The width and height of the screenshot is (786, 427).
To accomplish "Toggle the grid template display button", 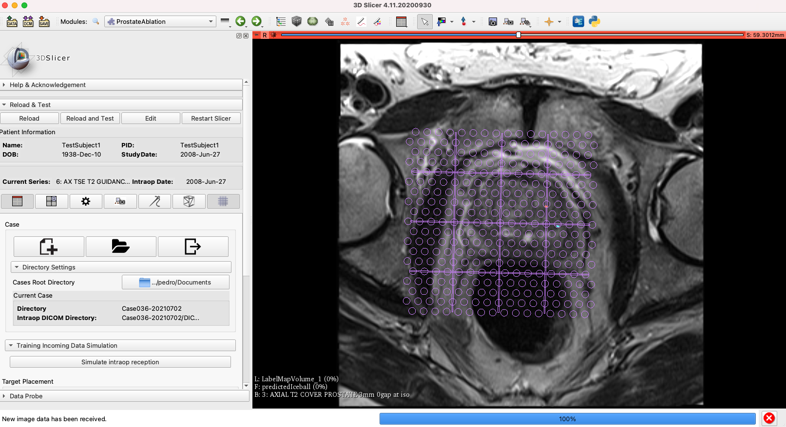I will 223,201.
